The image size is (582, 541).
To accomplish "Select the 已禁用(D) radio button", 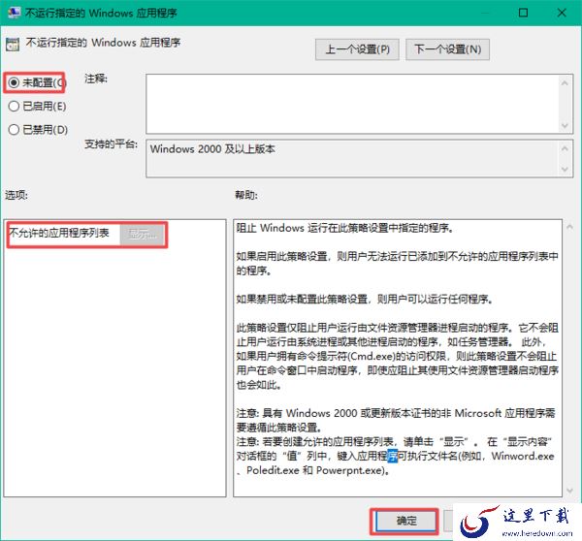I will point(14,130).
